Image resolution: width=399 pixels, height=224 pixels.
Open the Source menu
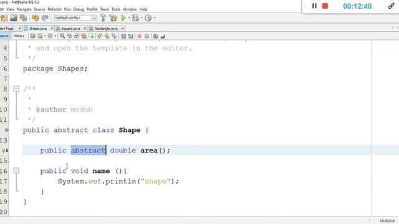coord(39,9)
